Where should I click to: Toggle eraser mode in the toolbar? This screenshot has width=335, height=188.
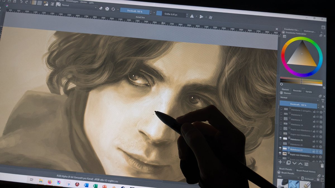click(101, 8)
